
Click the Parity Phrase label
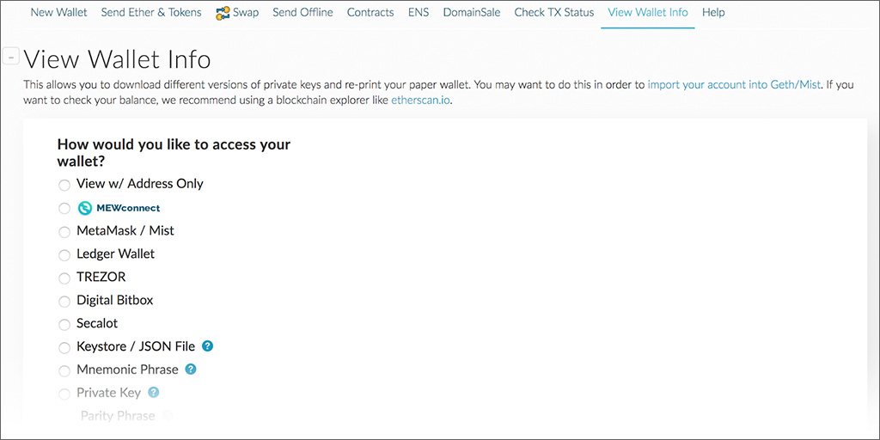[118, 416]
